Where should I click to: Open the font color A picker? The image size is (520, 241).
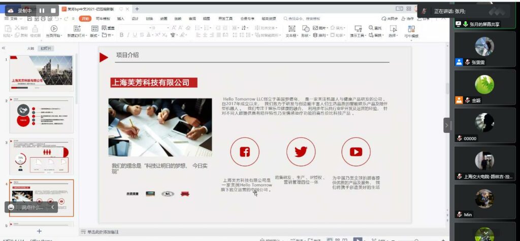(x=149, y=35)
